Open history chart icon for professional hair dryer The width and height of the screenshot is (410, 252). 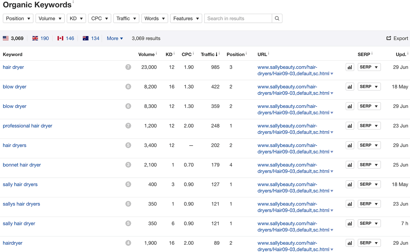(350, 126)
